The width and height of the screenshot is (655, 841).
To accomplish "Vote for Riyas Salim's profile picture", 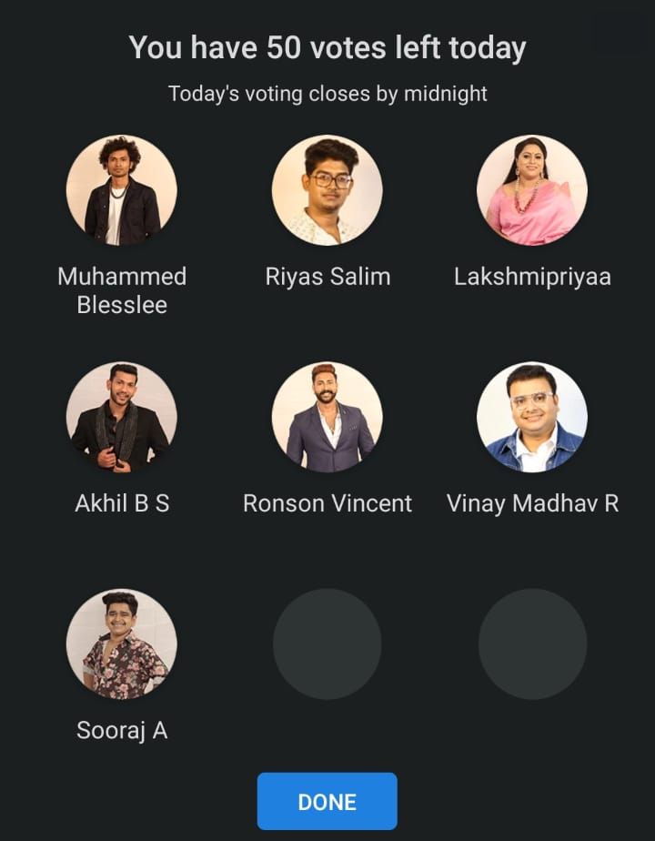I will [x=327, y=190].
